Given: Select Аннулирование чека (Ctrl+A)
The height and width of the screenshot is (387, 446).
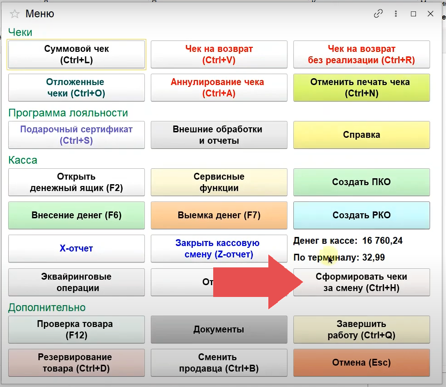Looking at the screenshot, I should click(219, 88).
